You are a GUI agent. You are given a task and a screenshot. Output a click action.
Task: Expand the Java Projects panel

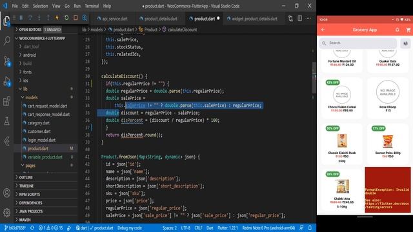(x=31, y=211)
